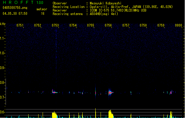Image resolution: width=185 pixels, height=118 pixels.
Task: Click the meteor echo just before 0753
Action: coord(54,92)
